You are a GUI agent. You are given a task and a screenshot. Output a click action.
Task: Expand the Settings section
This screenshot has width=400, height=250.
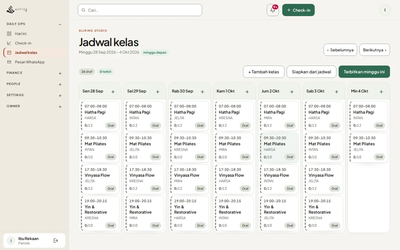coord(60,96)
